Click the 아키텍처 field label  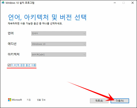[14, 54]
